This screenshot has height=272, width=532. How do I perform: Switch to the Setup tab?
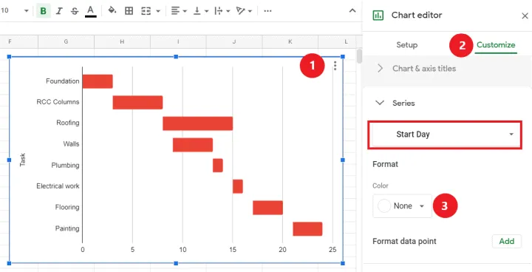click(407, 45)
